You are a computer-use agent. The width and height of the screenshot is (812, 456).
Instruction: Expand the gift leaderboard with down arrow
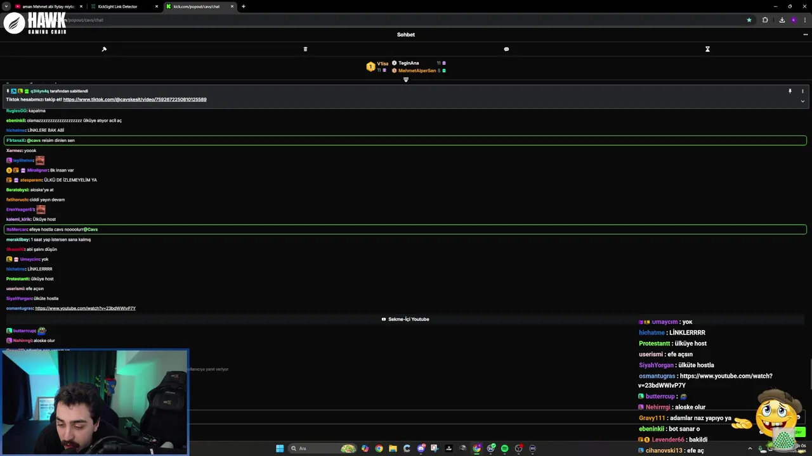406,79
